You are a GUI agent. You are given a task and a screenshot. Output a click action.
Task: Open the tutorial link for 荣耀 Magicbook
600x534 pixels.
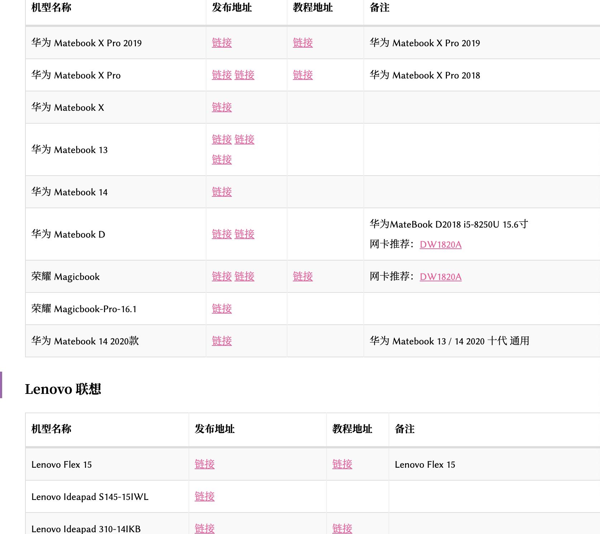coord(303,277)
